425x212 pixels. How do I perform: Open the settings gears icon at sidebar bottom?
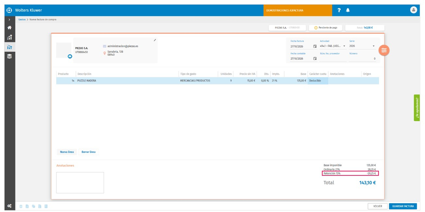[9, 206]
